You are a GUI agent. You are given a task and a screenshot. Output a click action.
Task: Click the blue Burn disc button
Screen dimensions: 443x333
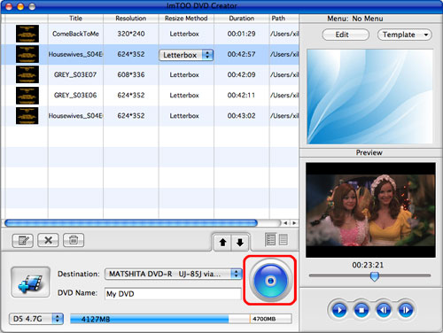pos(270,281)
